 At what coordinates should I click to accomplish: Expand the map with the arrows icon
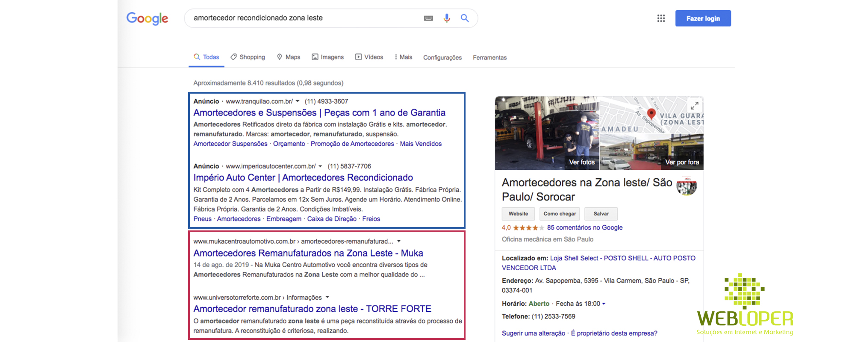[695, 105]
